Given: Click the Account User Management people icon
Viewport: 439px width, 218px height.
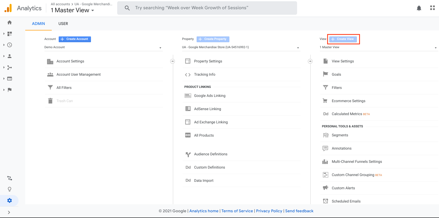Looking at the screenshot, I should 50,74.
